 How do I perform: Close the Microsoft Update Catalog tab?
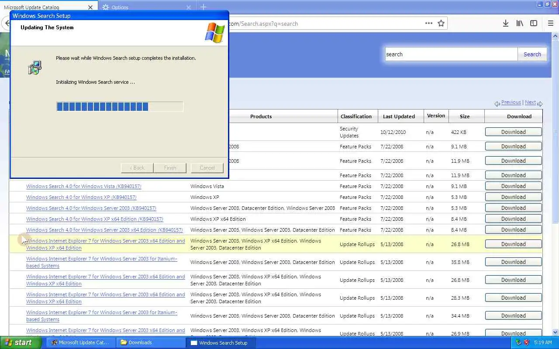coord(90,7)
